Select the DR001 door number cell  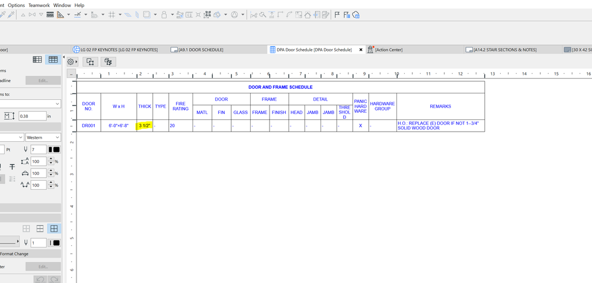click(x=88, y=126)
